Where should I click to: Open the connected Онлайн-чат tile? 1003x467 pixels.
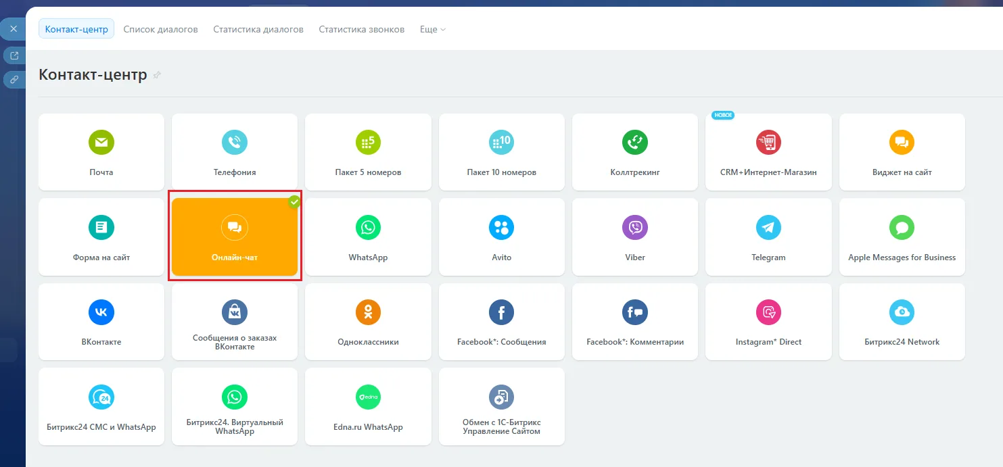[x=235, y=237]
